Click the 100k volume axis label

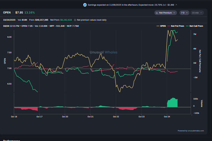pos(196,99)
